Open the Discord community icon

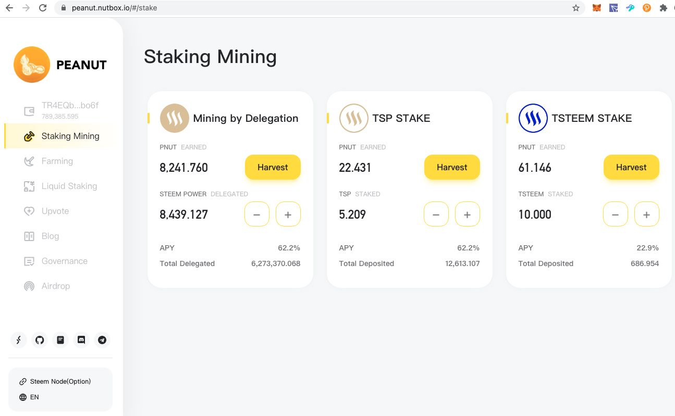point(81,340)
